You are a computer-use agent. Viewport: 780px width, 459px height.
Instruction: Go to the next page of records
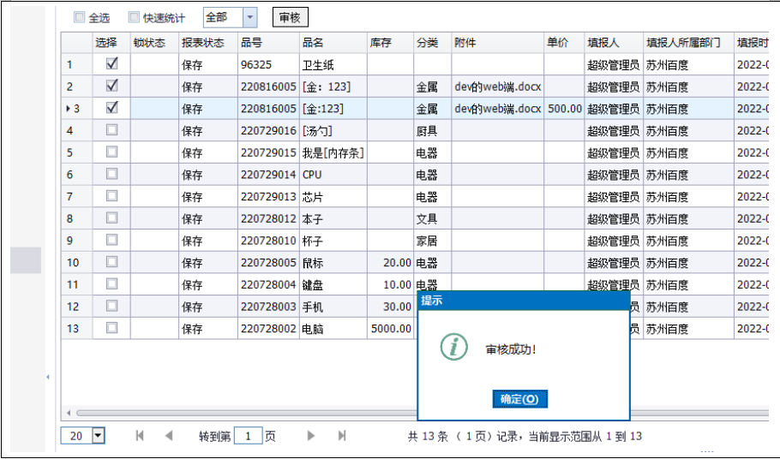click(x=312, y=436)
